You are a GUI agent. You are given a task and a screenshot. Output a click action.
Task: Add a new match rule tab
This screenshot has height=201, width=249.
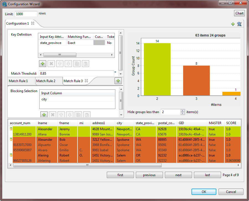(x=118, y=81)
